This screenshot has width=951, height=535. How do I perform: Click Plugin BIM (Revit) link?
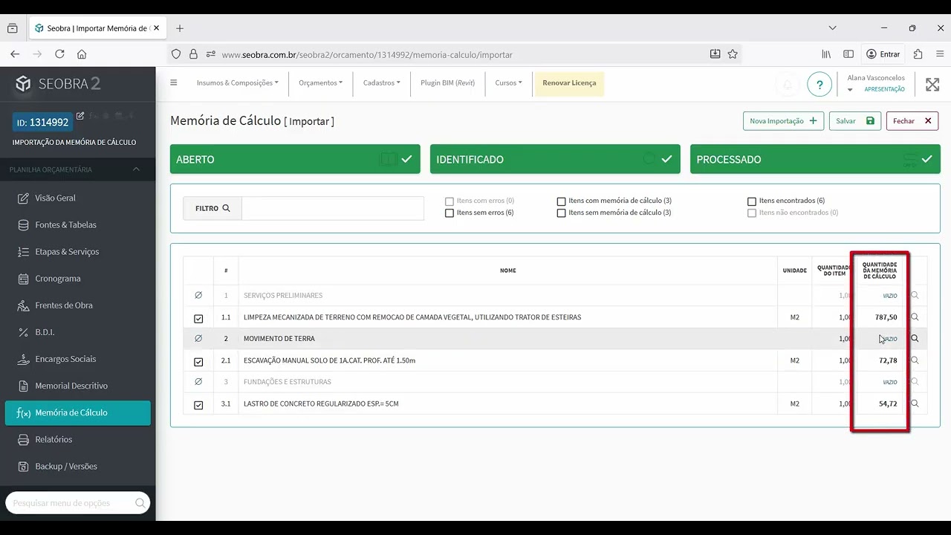coord(447,83)
